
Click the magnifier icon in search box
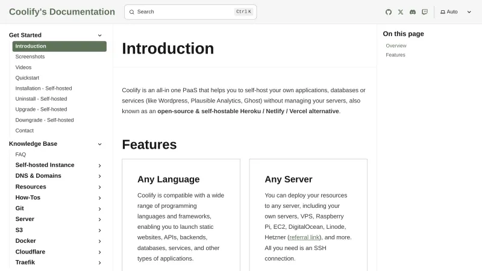pyautogui.click(x=132, y=12)
